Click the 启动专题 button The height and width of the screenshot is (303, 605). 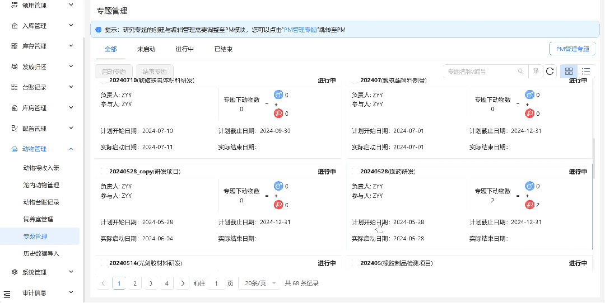click(114, 72)
